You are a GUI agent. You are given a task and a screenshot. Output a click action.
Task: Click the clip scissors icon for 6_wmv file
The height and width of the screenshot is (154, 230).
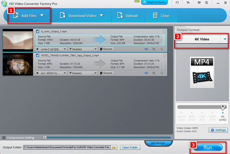146,49
